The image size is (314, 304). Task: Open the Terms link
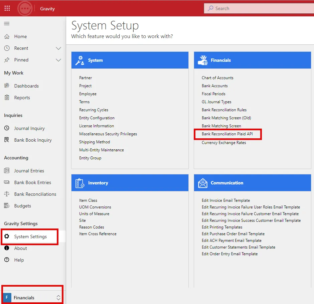tap(84, 102)
